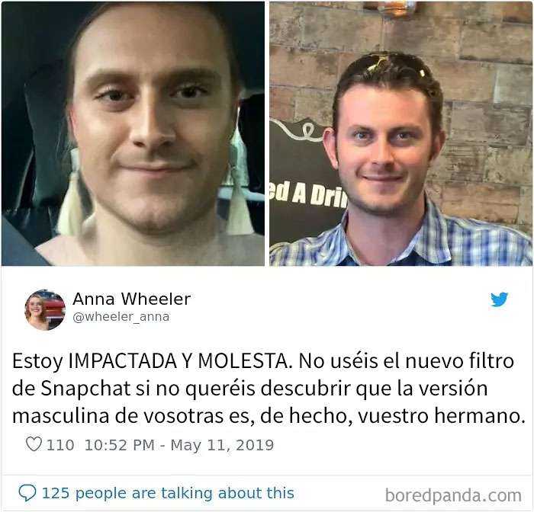This screenshot has height=512, width=534.
Task: Open replies via speech bubble icon
Action: coord(27,493)
